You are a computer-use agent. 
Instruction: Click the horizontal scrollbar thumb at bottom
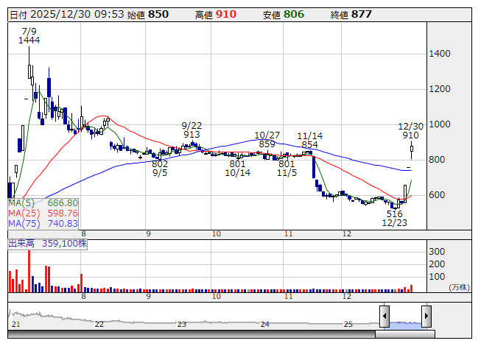click(405, 333)
